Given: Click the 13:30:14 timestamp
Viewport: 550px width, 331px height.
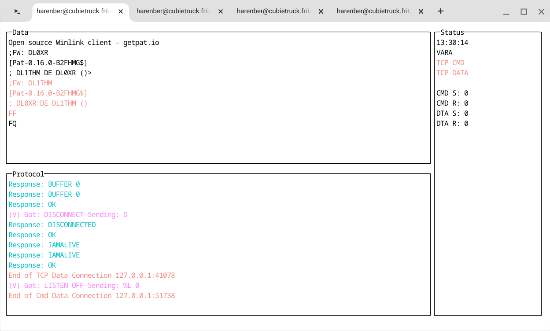Looking at the screenshot, I should click(x=452, y=42).
